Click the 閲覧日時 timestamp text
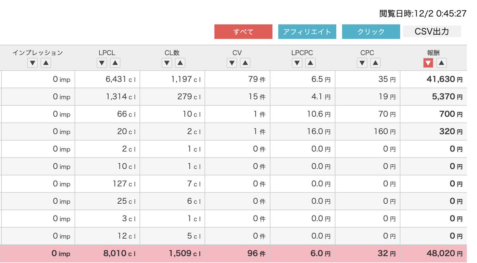The height and width of the screenshot is (263, 477). 423,14
